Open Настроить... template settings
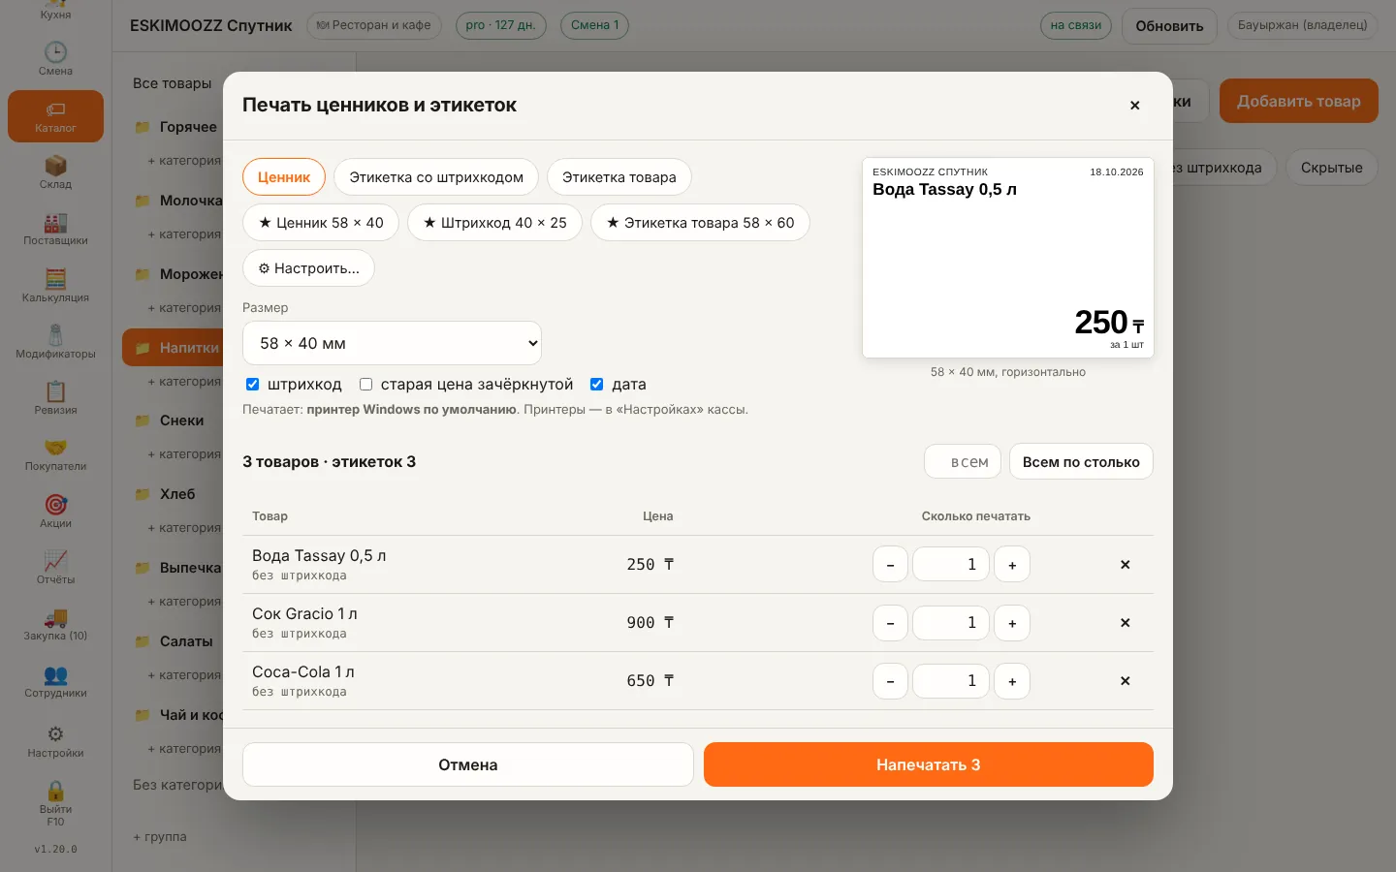This screenshot has height=872, width=1396. point(308,268)
